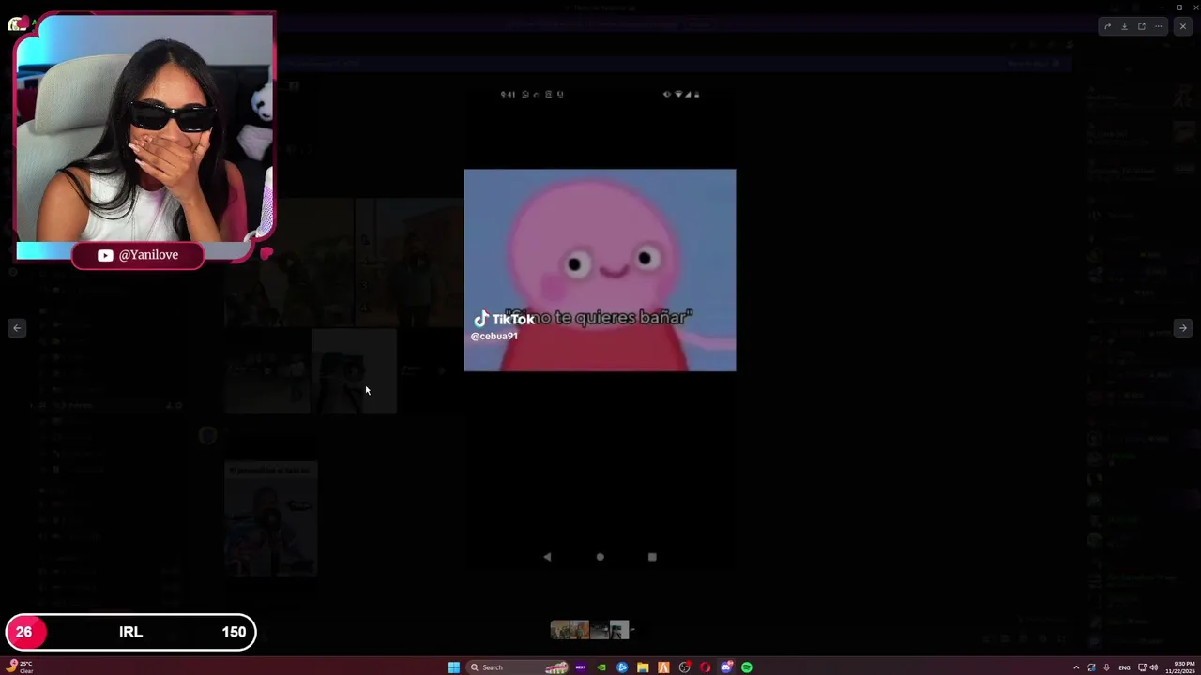Open File Explorer from the taskbar
The width and height of the screenshot is (1201, 675).
coord(643,667)
